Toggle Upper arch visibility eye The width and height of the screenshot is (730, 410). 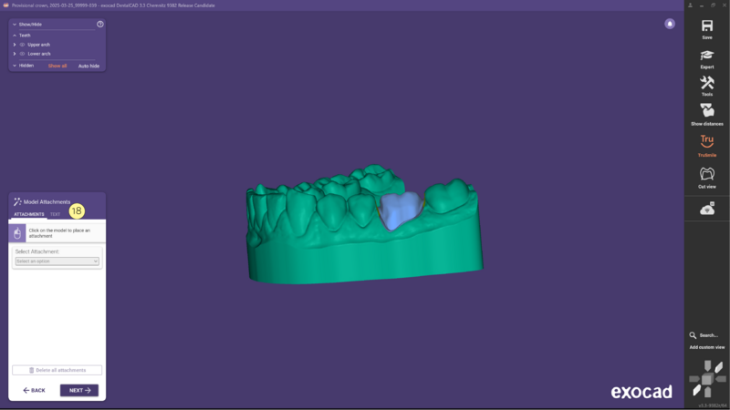click(22, 45)
